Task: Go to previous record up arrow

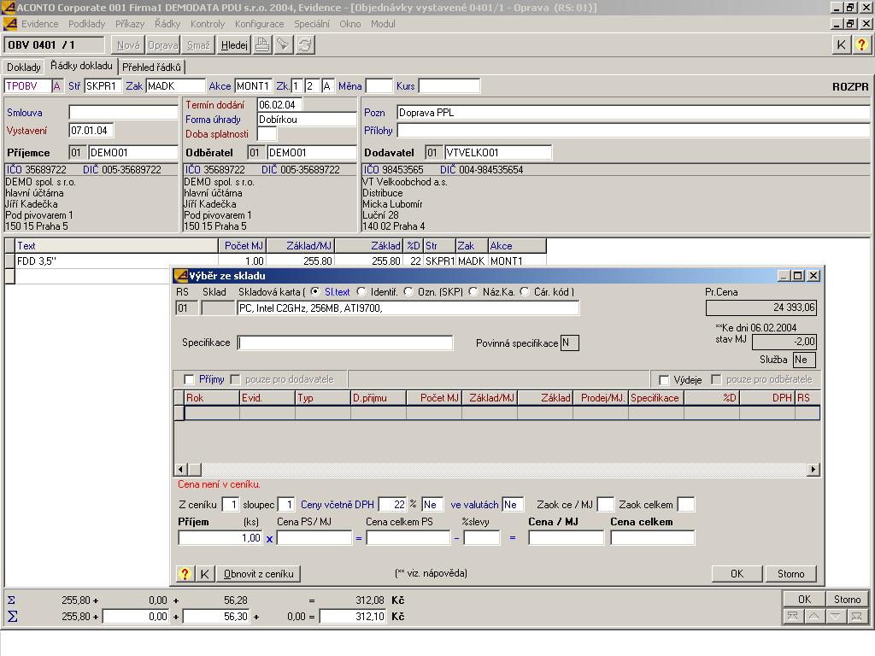Action: point(814,616)
